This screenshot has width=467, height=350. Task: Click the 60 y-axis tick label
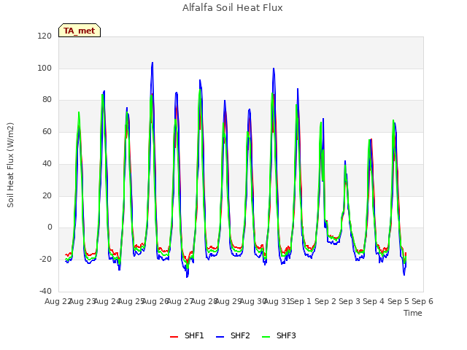click(47, 131)
